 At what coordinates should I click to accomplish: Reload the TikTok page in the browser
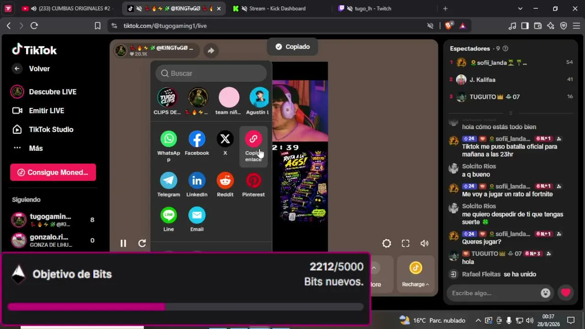point(34,26)
